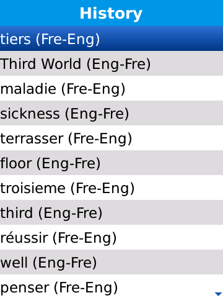
Task: Tap the terrasser (Fre-Eng) row
Action: point(111,138)
